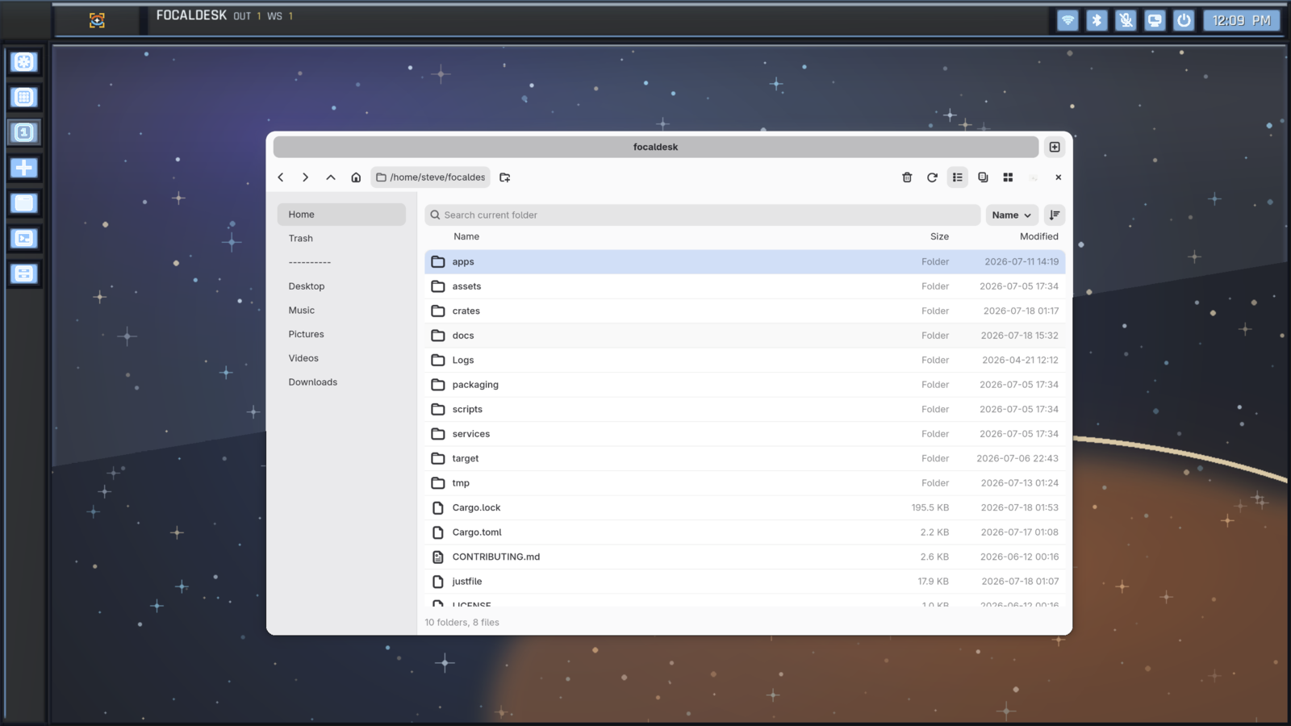Select the CONTRIBUTING.md file

[x=745, y=557]
